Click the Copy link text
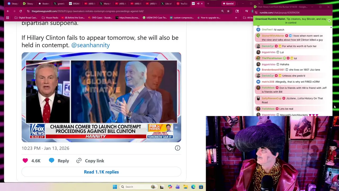Screen dimensions: 339x191 pyautogui.click(x=95, y=161)
